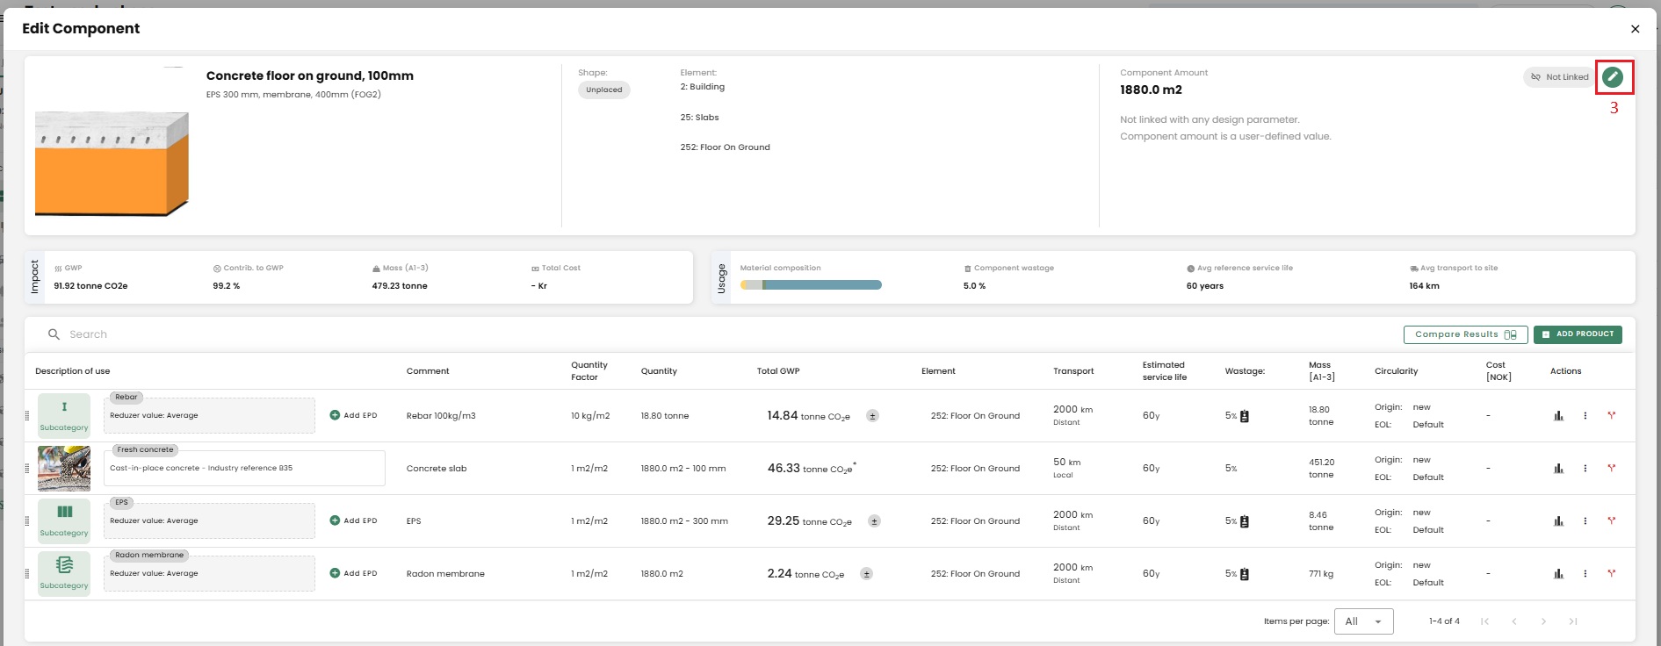Click Rebar subcategory icon tile
The width and height of the screenshot is (1661, 646).
click(x=64, y=414)
